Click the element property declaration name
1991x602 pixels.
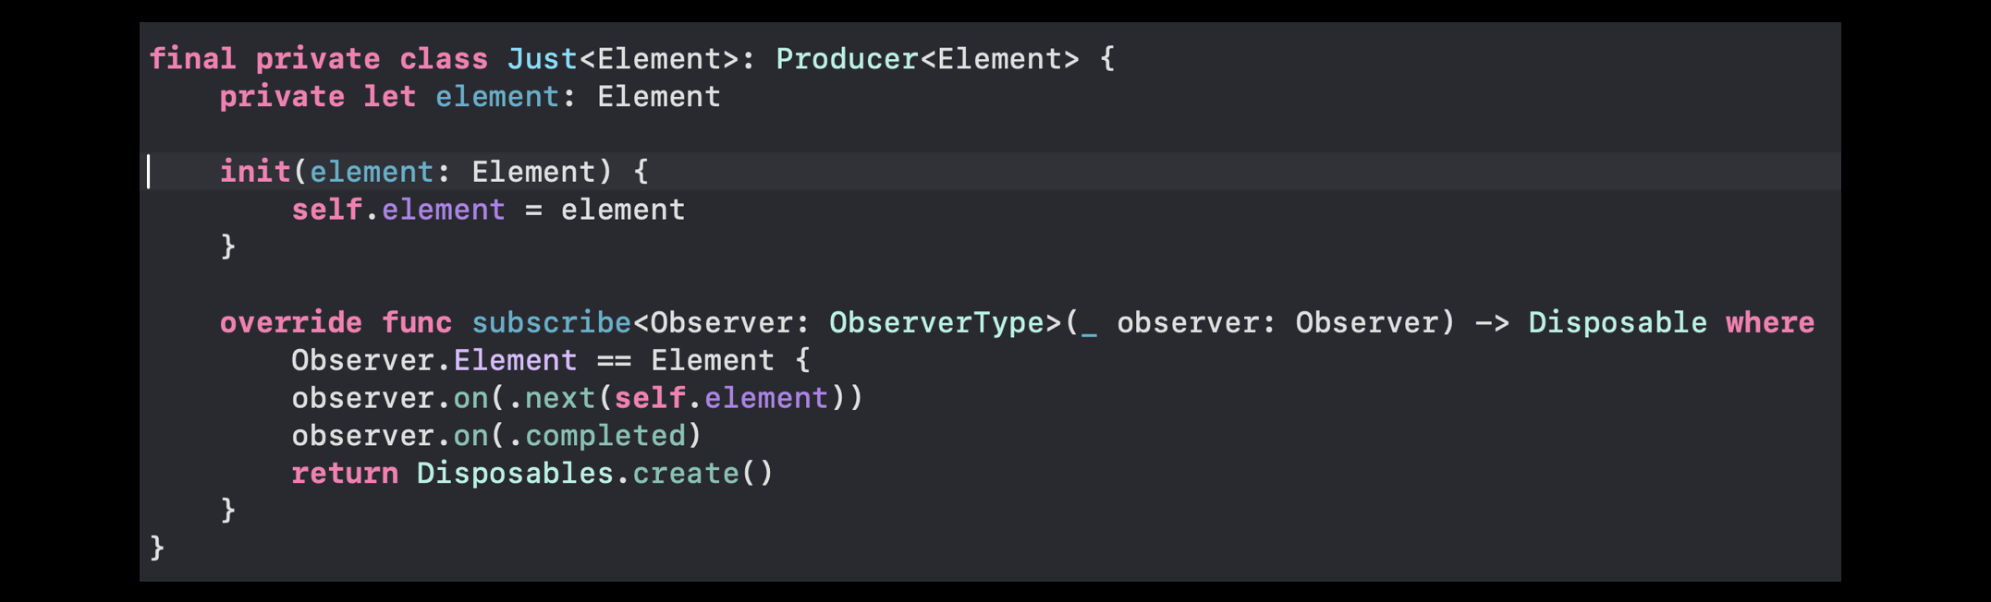(x=497, y=97)
